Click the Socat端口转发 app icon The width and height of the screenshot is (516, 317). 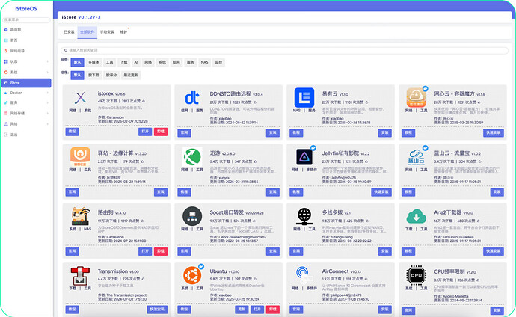click(192, 216)
